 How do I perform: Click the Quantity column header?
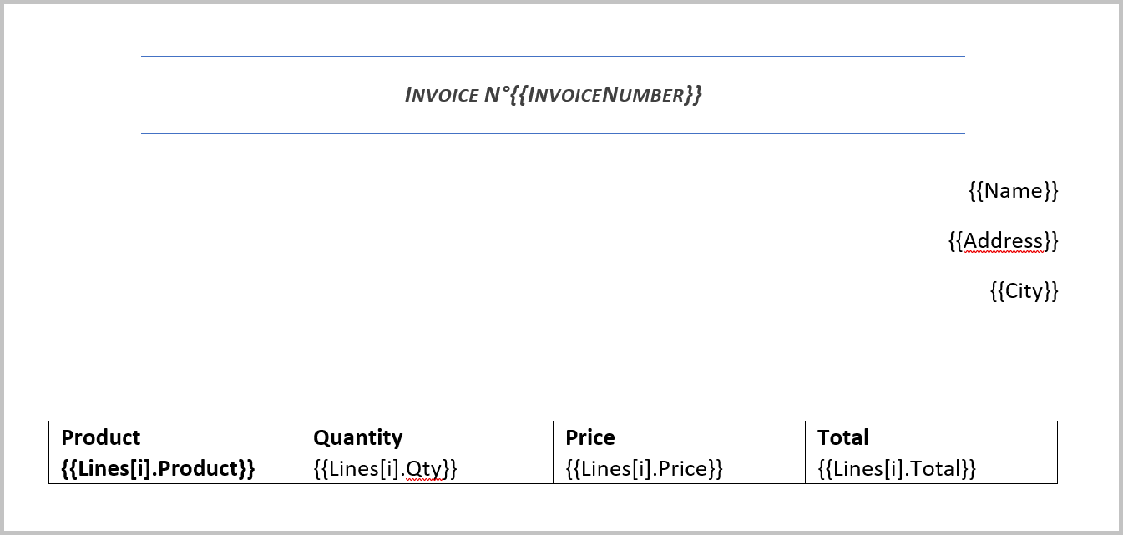(359, 437)
